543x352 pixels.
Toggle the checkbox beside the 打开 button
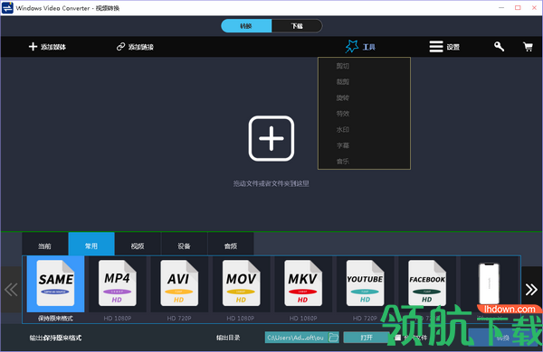tap(398, 338)
